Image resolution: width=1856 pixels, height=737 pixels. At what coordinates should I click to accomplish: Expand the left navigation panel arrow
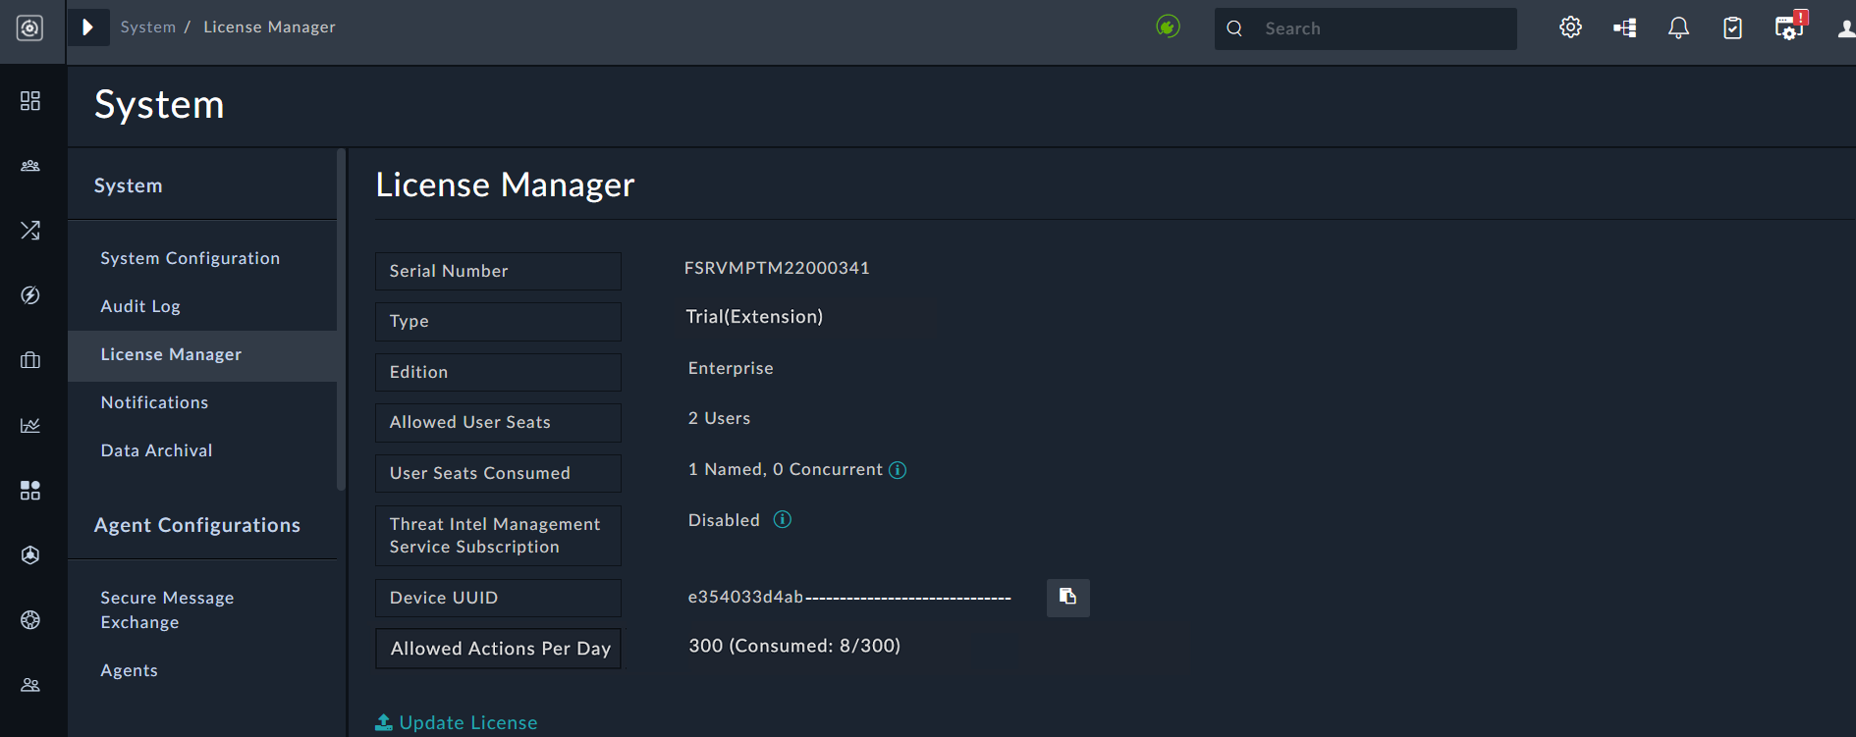[x=88, y=26]
